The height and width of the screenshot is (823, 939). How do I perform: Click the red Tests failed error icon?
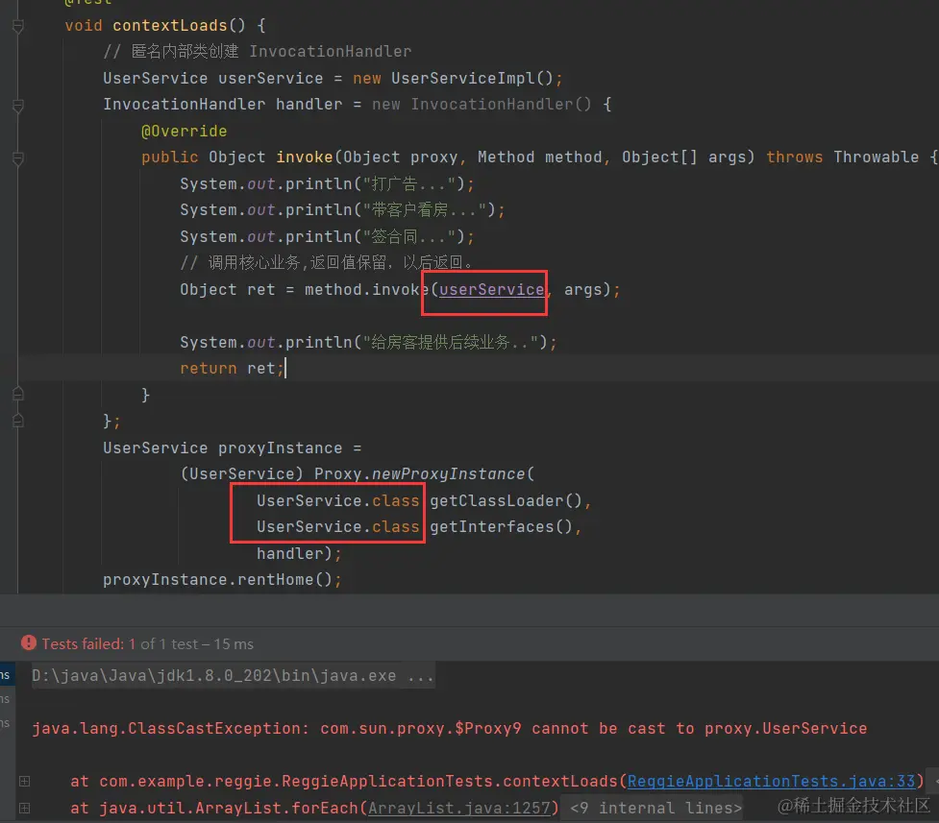pyautogui.click(x=28, y=642)
